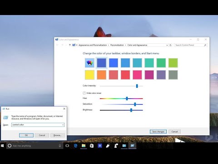Refresh the Control Panel address bar
The image size is (218, 164).
pyautogui.click(x=170, y=45)
